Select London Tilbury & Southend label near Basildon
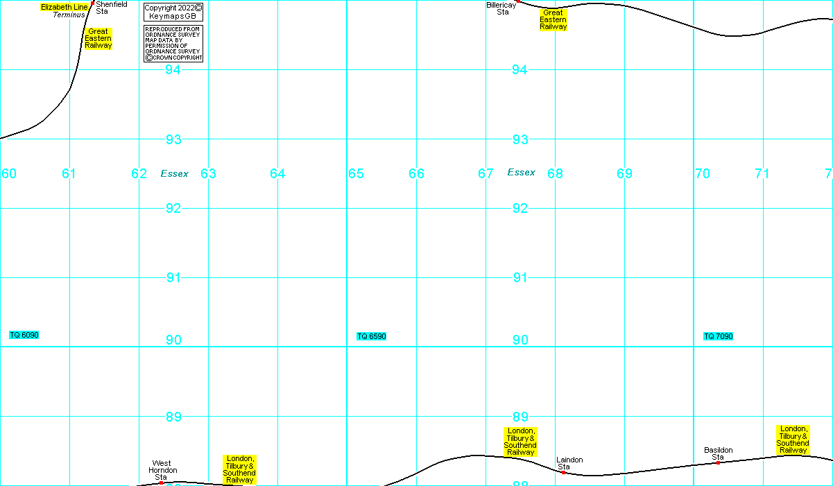This screenshot has width=833, height=486. pos(793,440)
